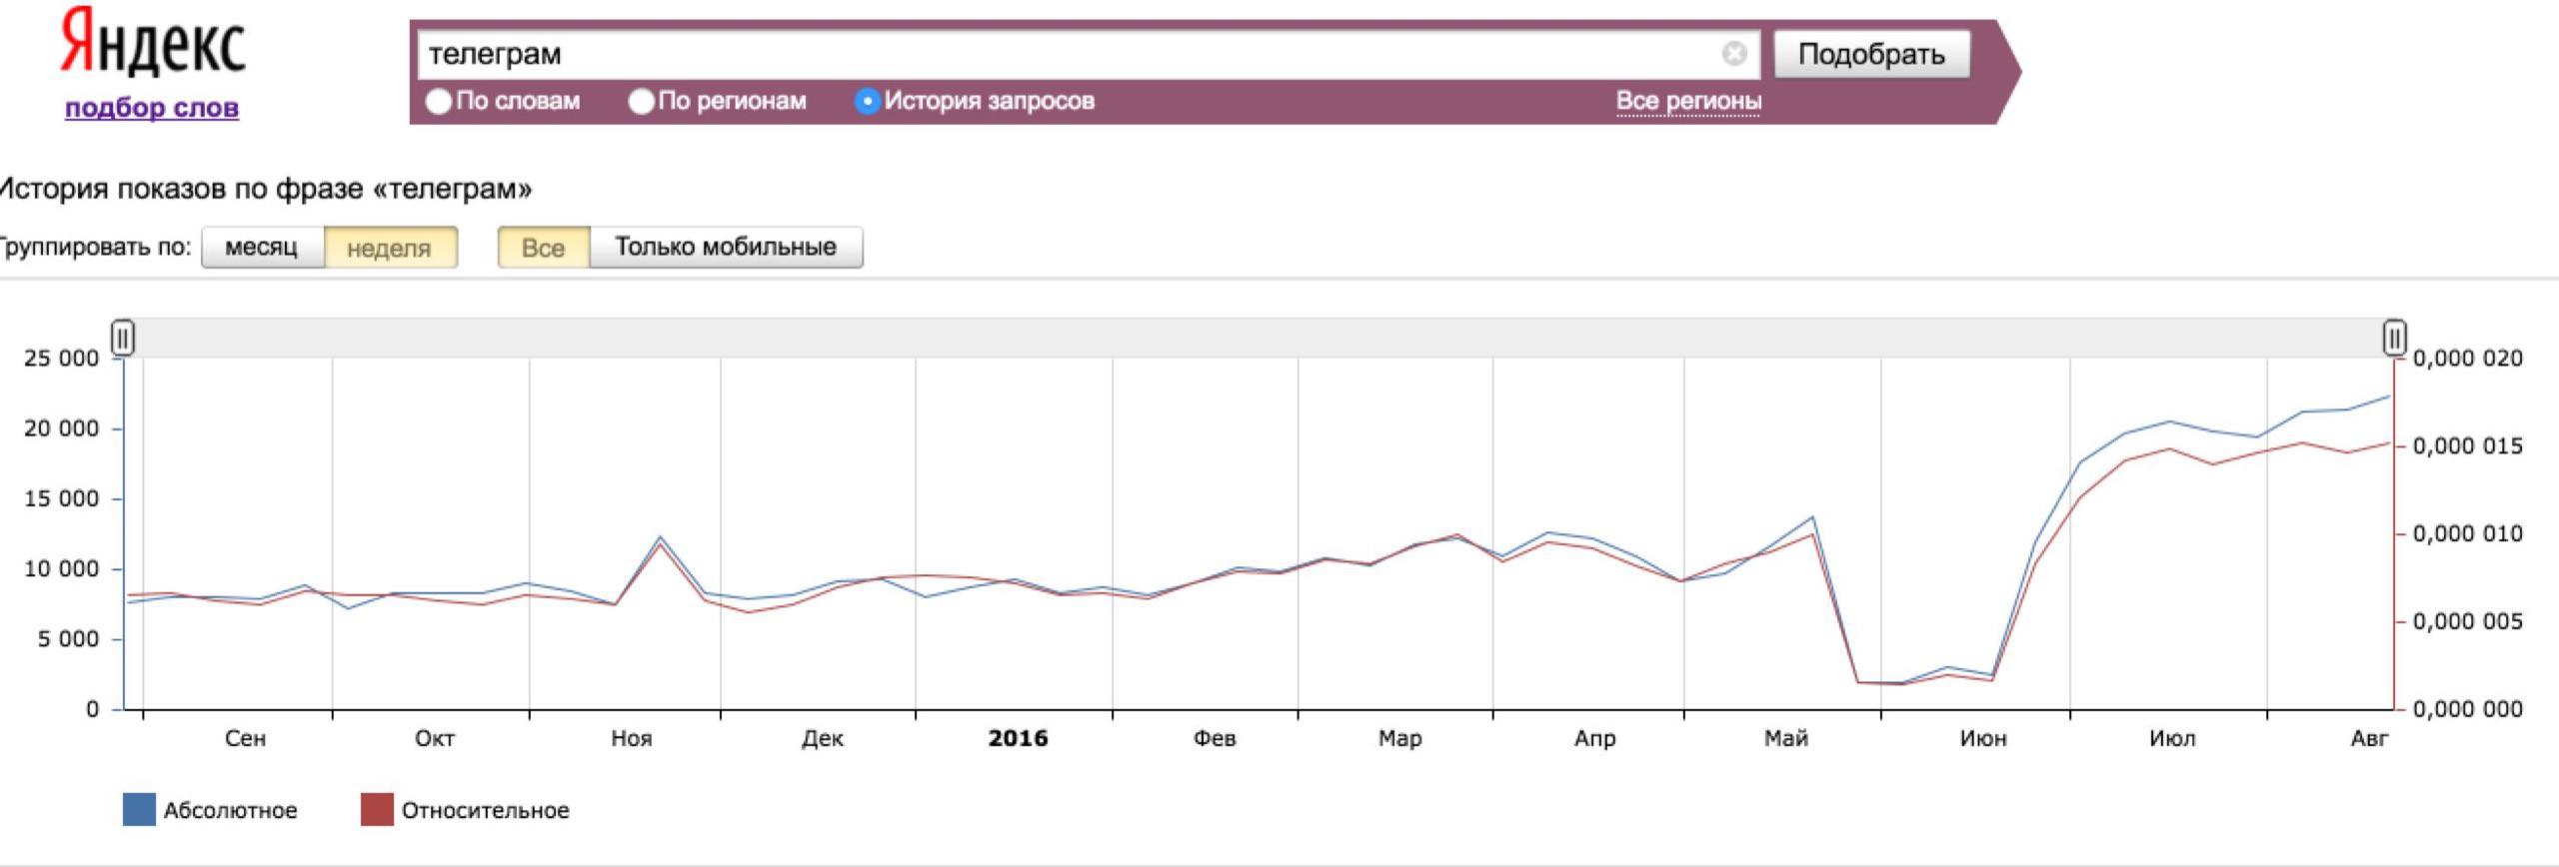Group data by неделя
2559x867 pixels.
(390, 248)
